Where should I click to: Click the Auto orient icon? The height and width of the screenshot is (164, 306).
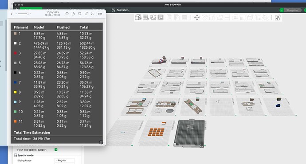[x=153, y=17]
